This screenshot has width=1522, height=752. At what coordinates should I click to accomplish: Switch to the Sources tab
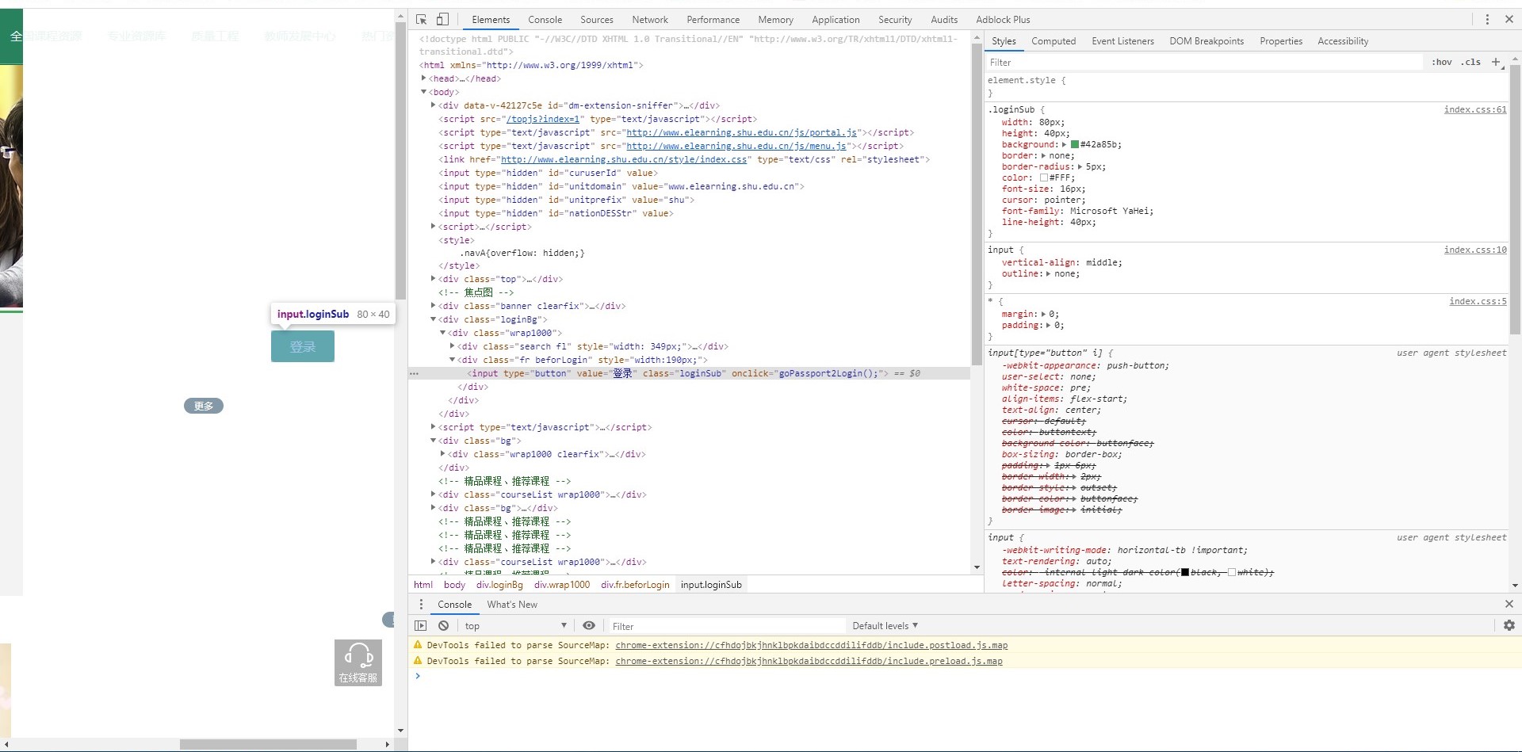point(597,19)
